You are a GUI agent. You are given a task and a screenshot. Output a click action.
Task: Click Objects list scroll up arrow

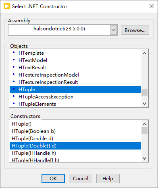pos(144,53)
